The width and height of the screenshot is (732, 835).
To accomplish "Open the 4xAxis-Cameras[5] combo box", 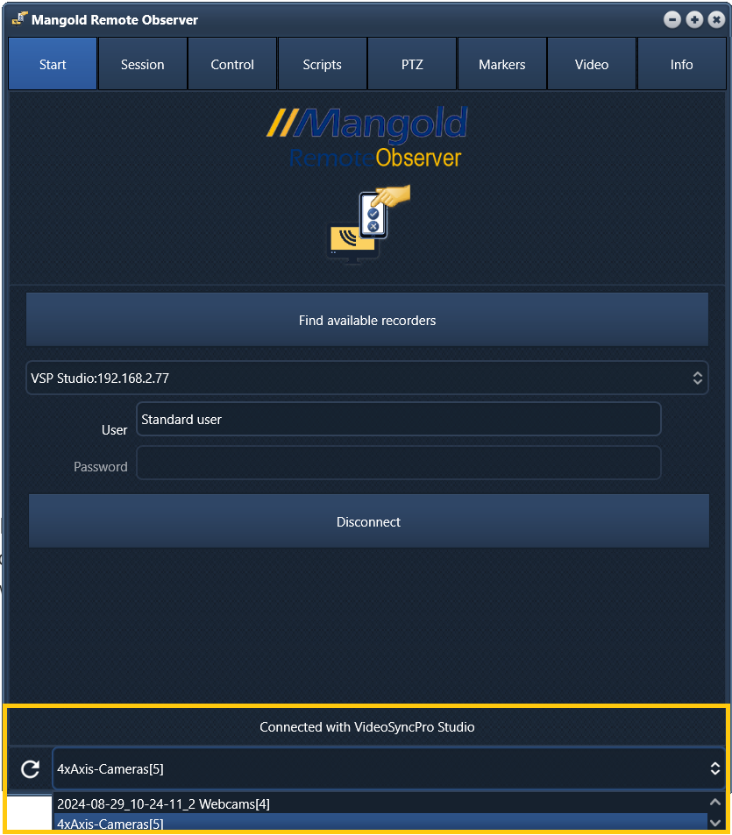I will click(x=388, y=768).
